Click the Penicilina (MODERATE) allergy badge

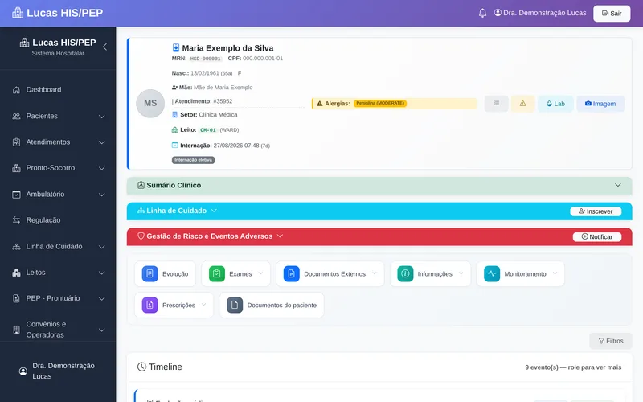380,104
